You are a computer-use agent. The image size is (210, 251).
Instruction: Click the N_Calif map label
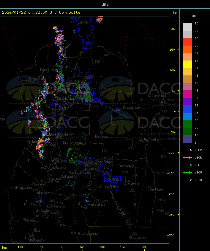point(88,78)
